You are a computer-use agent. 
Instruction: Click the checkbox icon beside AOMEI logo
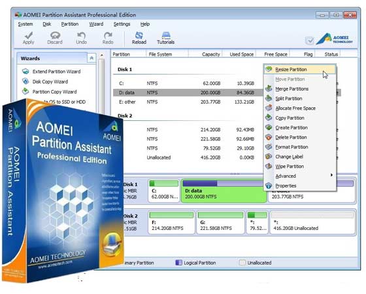point(310,41)
